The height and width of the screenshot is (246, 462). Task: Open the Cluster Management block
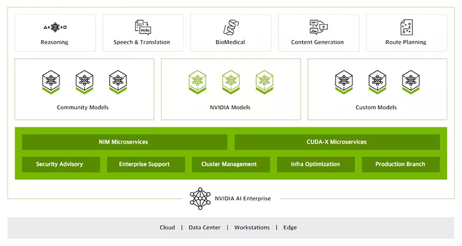pos(230,164)
